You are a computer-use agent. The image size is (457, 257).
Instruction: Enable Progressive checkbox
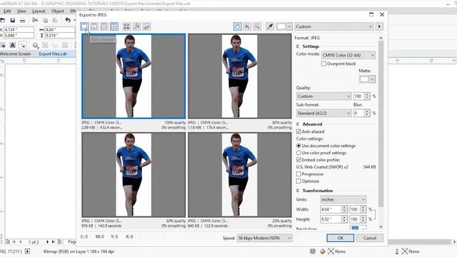click(x=298, y=174)
